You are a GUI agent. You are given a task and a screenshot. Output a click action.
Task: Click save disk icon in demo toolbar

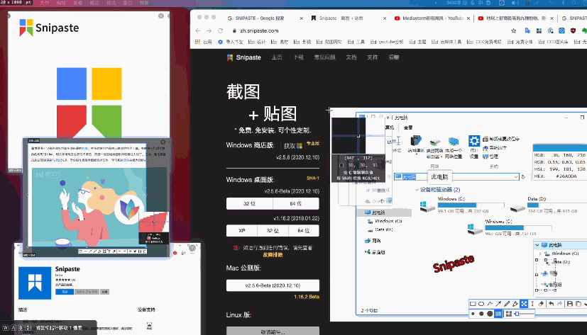coord(570,304)
